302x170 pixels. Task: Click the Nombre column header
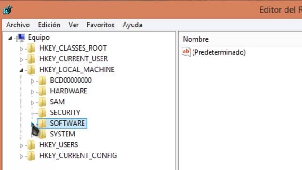[195, 39]
